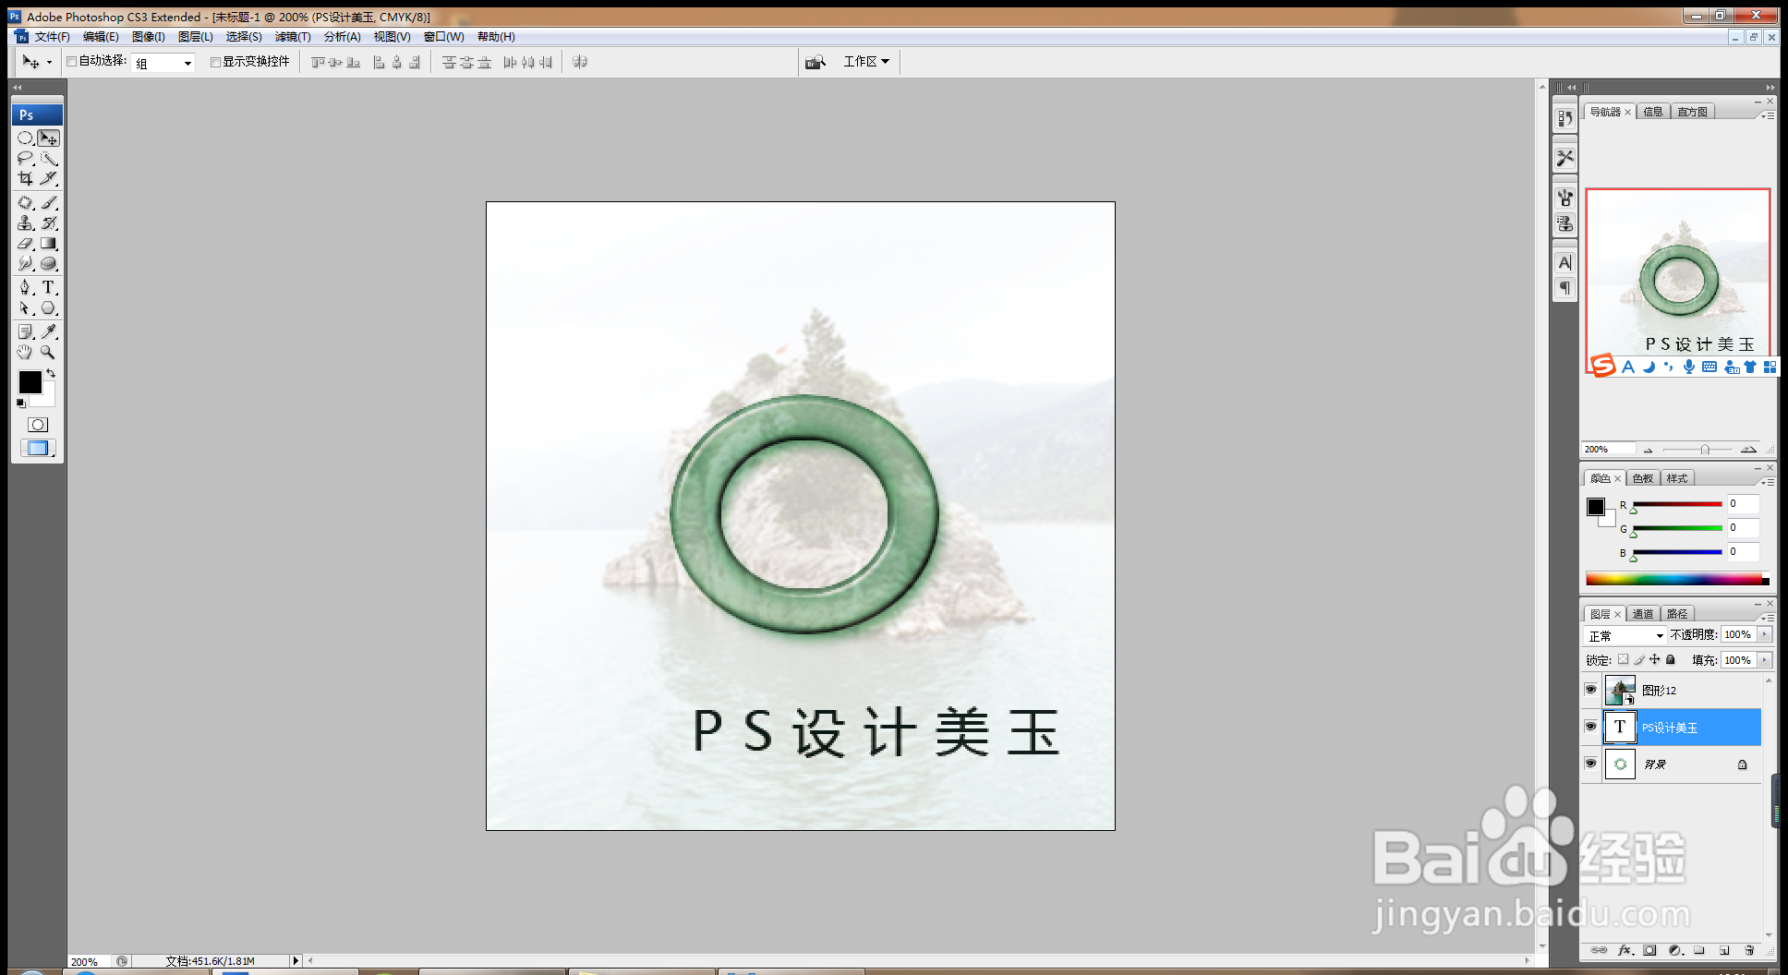
Task: Select the Move tool
Action: (x=49, y=137)
